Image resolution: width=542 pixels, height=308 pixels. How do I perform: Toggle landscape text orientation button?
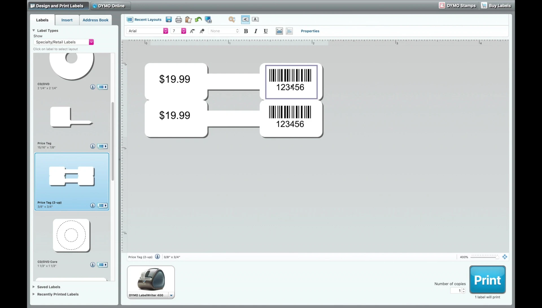245,19
